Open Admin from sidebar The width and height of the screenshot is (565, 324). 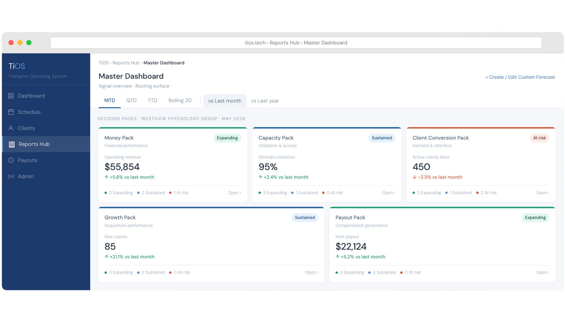46,176
